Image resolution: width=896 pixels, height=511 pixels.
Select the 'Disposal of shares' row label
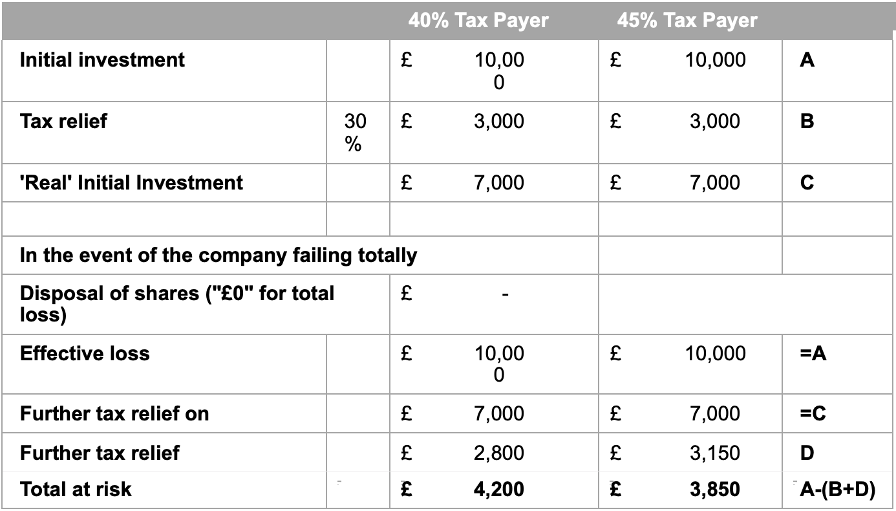coord(177,303)
